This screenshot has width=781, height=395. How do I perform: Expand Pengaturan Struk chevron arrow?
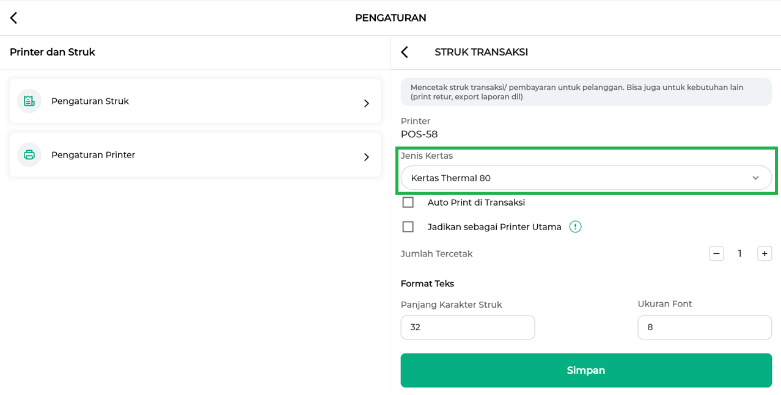(367, 103)
